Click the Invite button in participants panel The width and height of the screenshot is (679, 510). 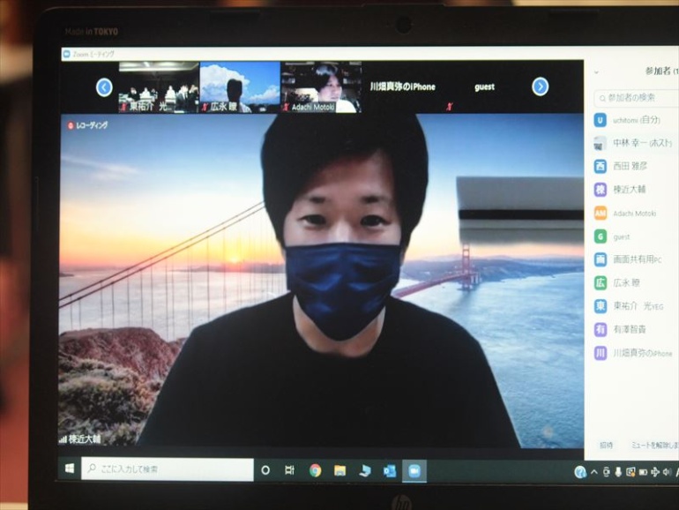pyautogui.click(x=606, y=446)
